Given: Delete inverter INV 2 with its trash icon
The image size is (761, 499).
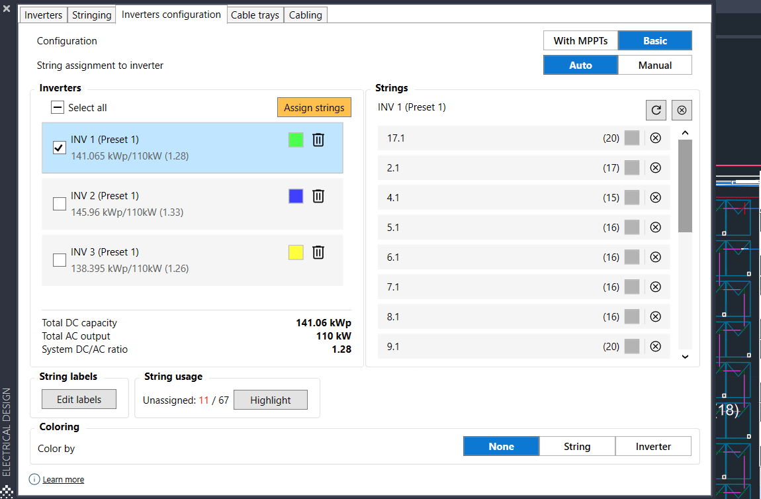Looking at the screenshot, I should pos(318,196).
